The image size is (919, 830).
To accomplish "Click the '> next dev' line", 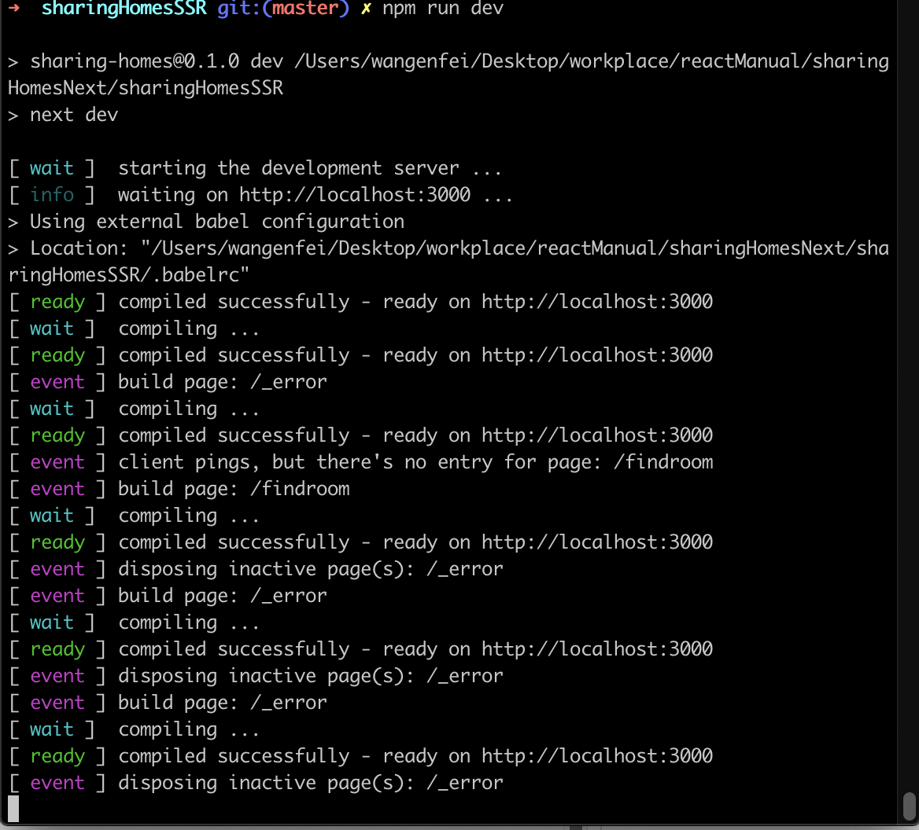I will point(63,115).
